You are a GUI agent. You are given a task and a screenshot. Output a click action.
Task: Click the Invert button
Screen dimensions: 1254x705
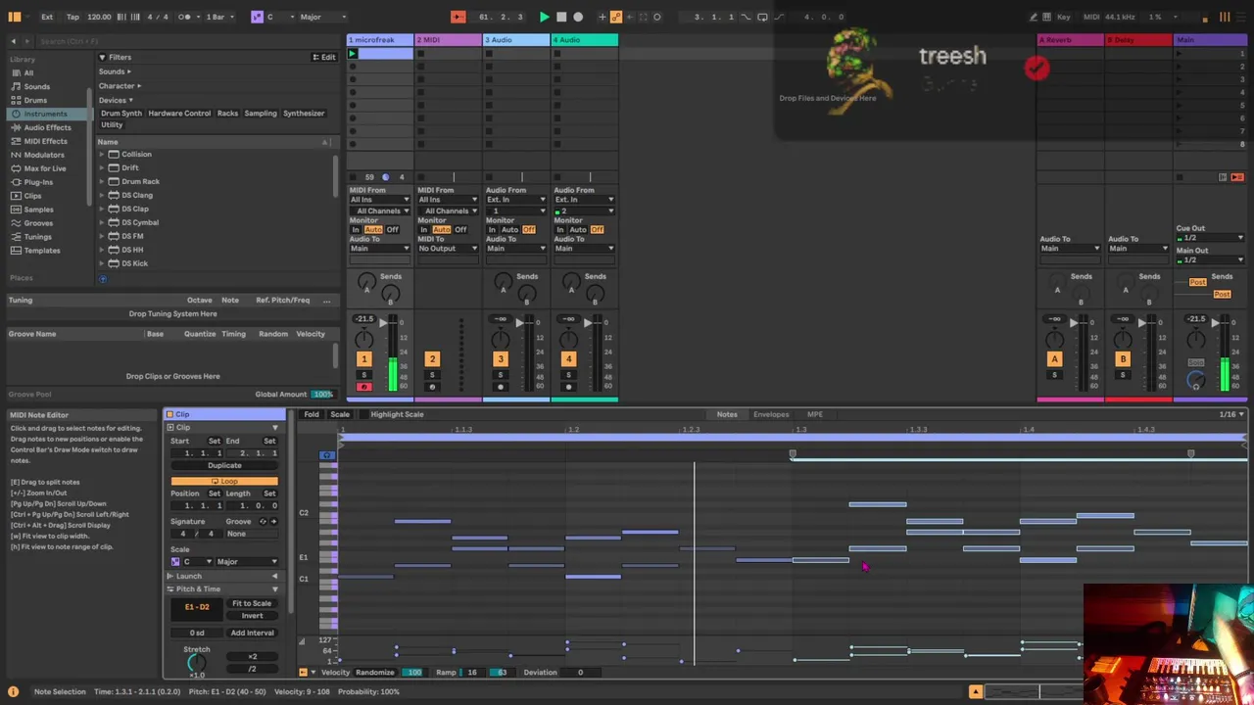tap(252, 616)
